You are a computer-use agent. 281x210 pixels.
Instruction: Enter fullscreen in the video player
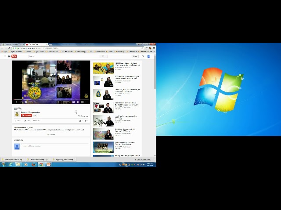86,102
